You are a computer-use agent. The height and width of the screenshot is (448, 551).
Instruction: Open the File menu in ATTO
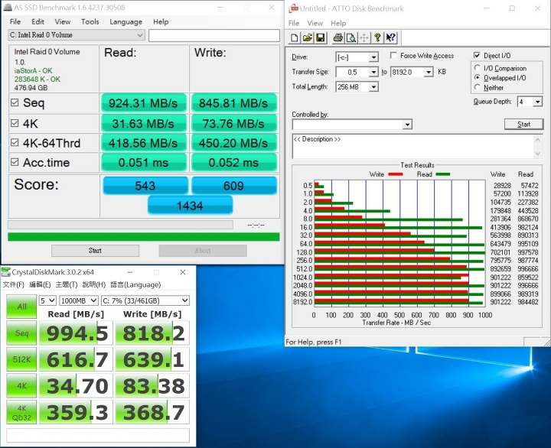pos(294,23)
